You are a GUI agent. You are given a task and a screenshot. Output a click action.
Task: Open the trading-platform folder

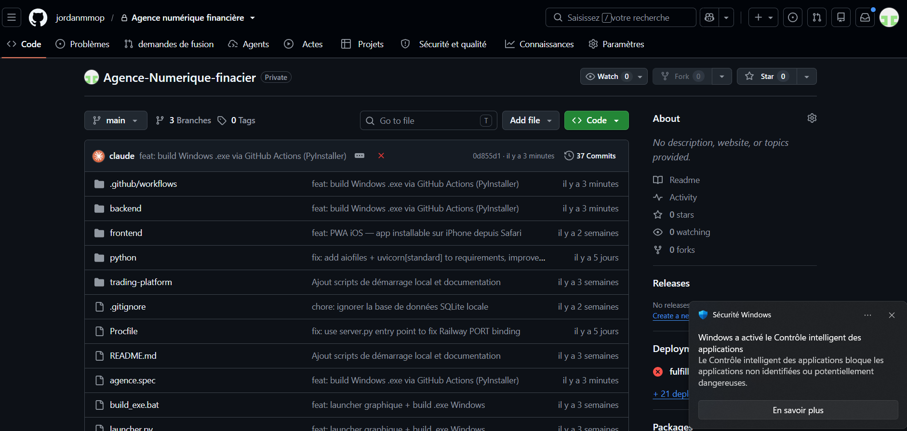141,282
